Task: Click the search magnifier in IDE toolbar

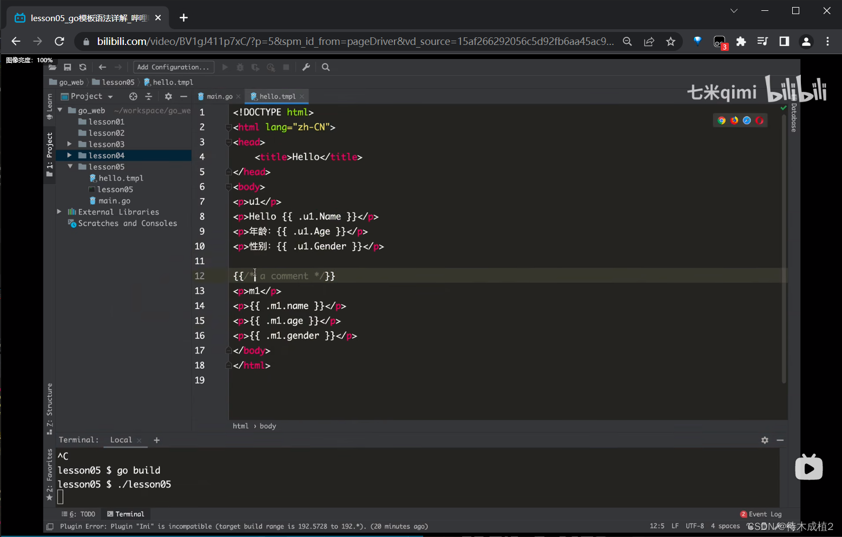Action: coord(326,67)
